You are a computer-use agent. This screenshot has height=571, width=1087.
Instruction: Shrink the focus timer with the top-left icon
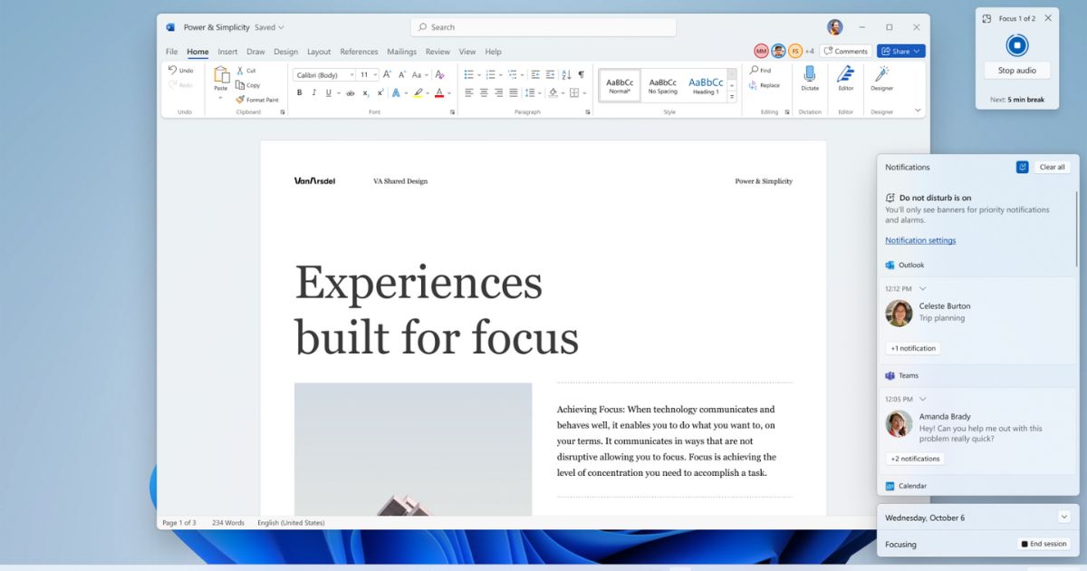click(986, 18)
